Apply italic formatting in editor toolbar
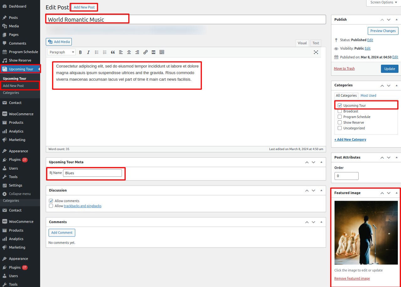 (x=88, y=52)
